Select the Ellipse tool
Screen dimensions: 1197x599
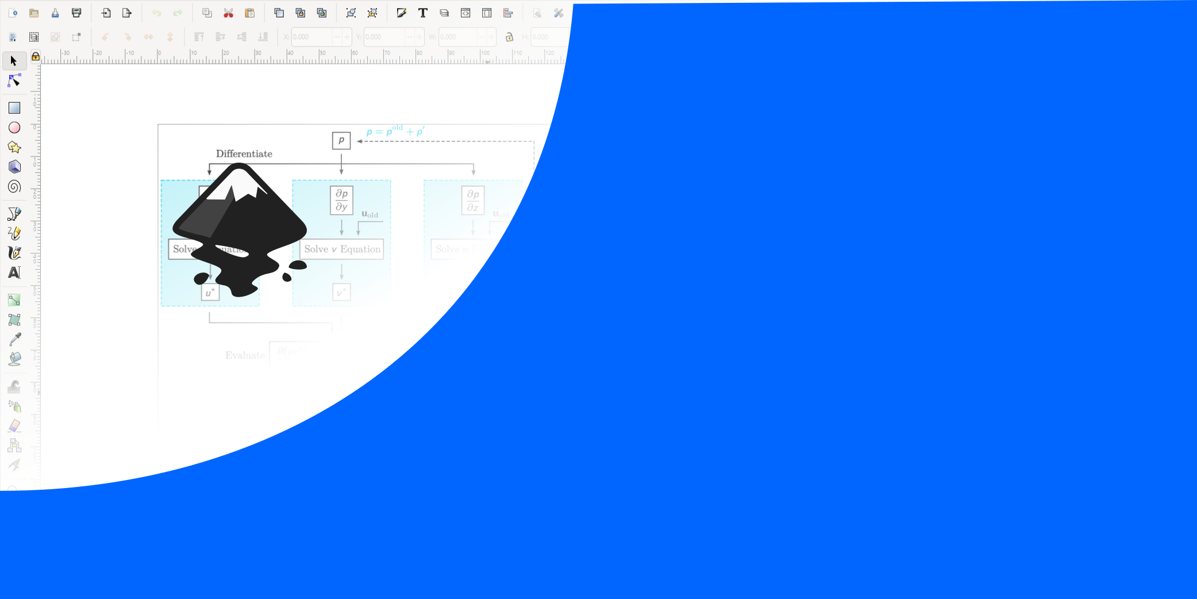click(14, 128)
